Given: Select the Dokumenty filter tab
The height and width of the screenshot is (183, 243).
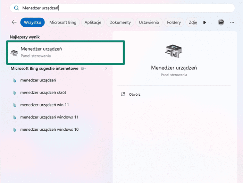Looking at the screenshot, I should (x=120, y=22).
